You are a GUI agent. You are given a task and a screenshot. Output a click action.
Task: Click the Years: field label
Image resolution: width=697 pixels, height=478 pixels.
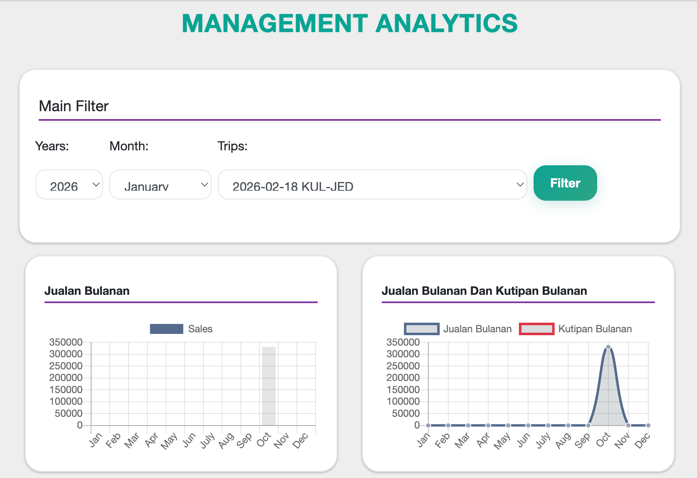pyautogui.click(x=52, y=146)
